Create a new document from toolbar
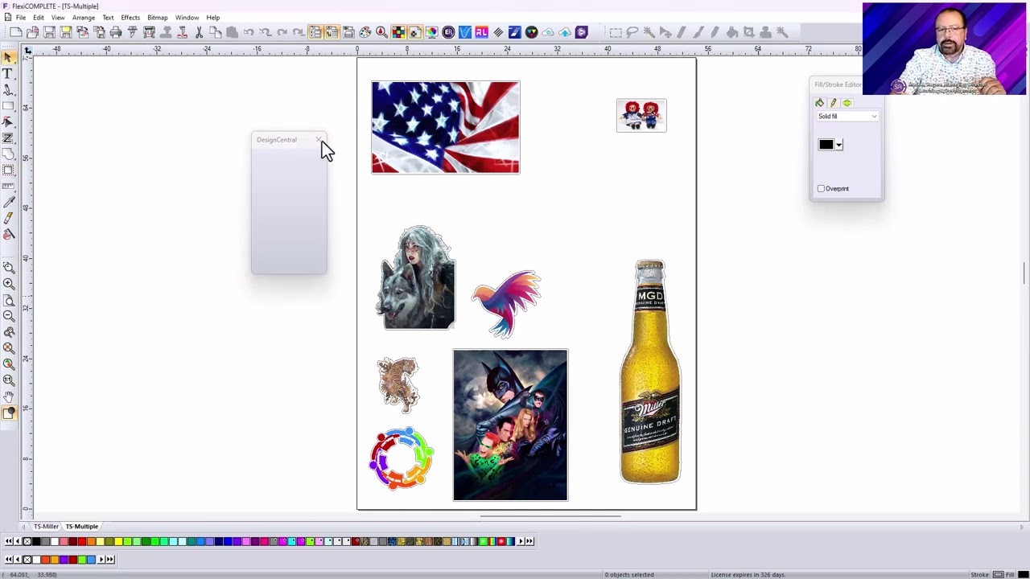 coord(15,32)
